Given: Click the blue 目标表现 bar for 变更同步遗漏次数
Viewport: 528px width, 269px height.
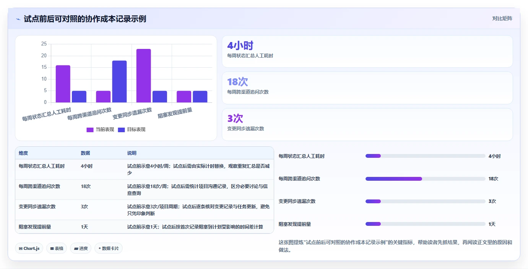Looking at the screenshot, I should coord(160,97).
